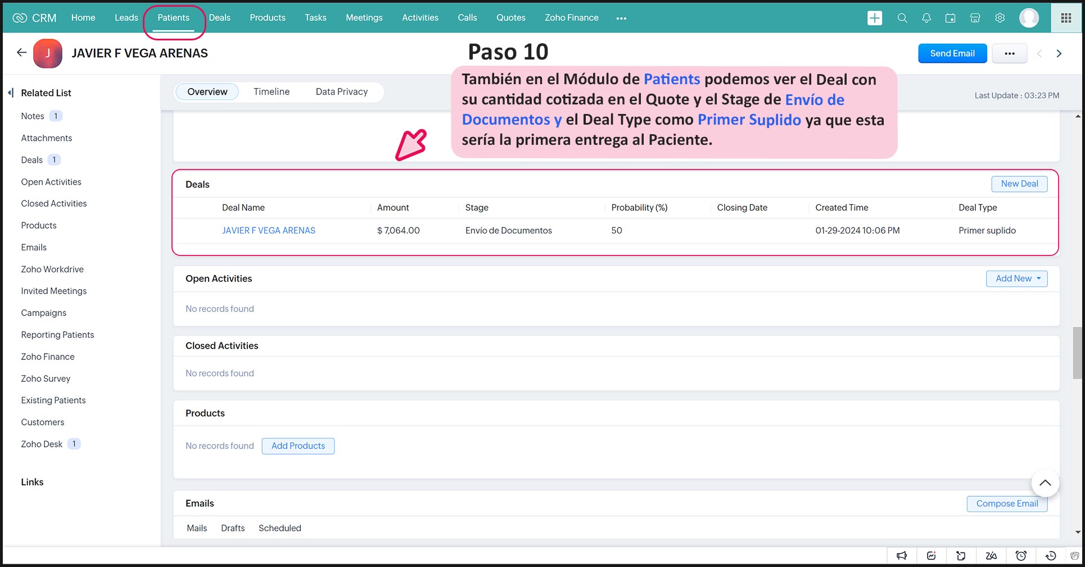This screenshot has height=567, width=1085.
Task: Click the megaphone icon in bottom bar
Action: coord(902,555)
